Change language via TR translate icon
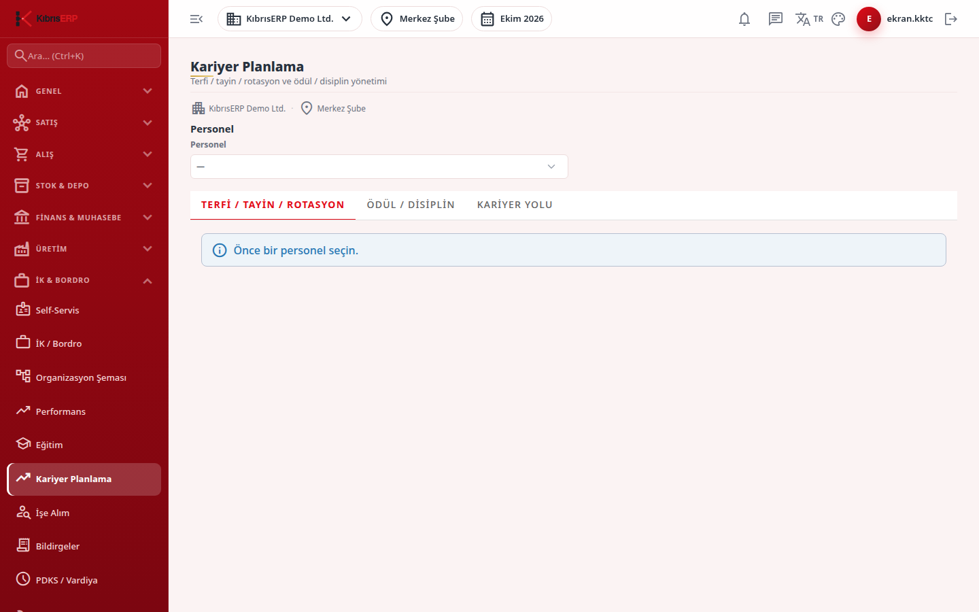This screenshot has height=612, width=979. (809, 19)
